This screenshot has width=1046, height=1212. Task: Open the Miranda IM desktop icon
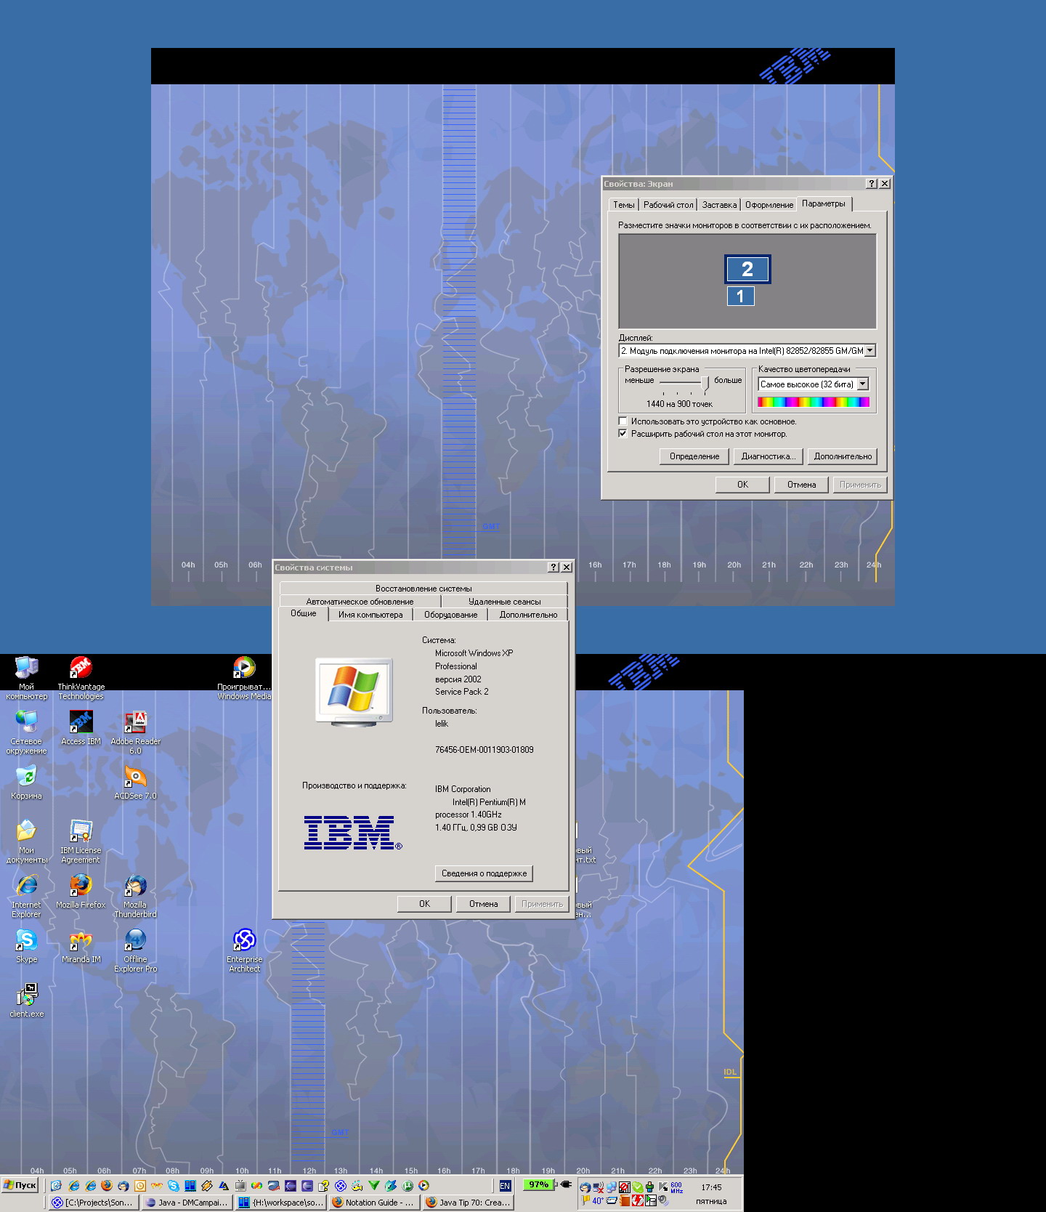coord(81,941)
